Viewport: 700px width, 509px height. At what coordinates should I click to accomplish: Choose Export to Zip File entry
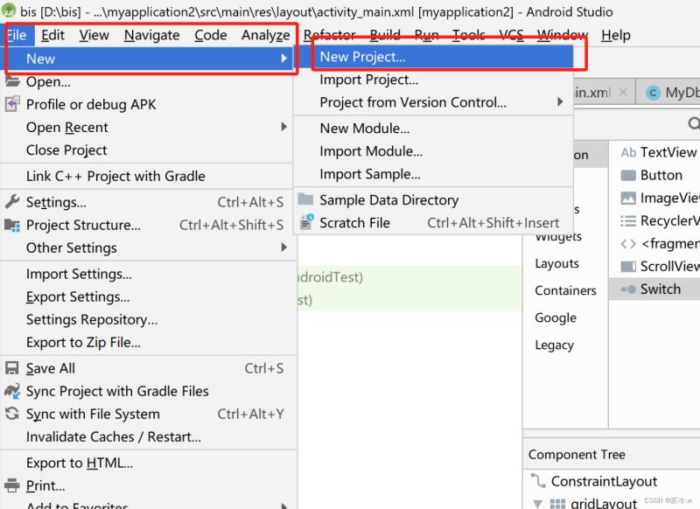coord(147,342)
